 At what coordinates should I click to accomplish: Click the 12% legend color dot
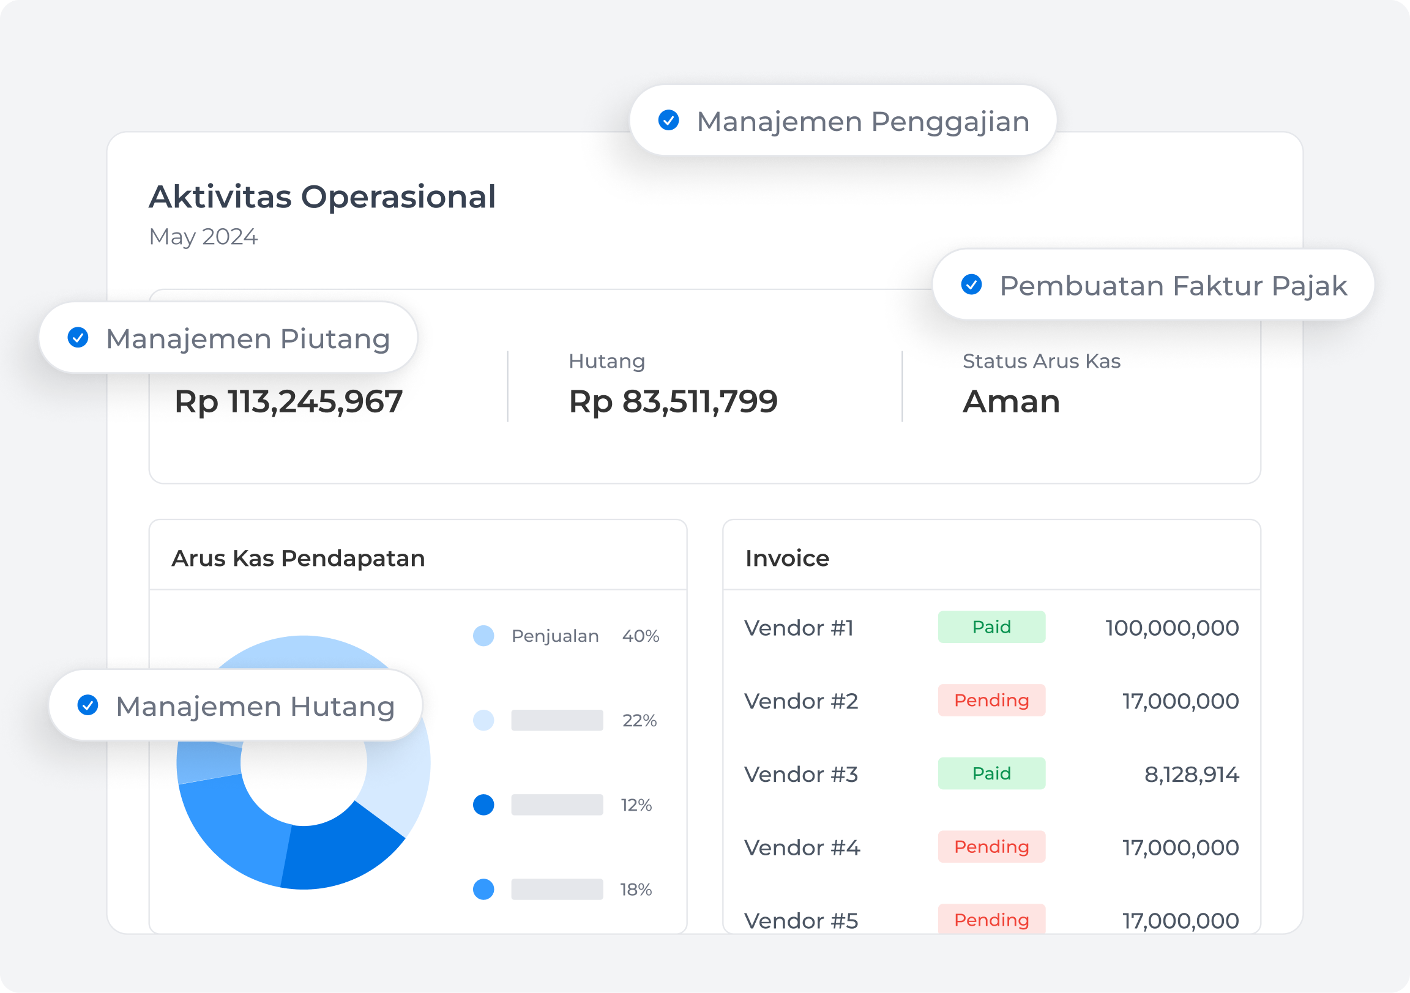pyautogui.click(x=483, y=805)
